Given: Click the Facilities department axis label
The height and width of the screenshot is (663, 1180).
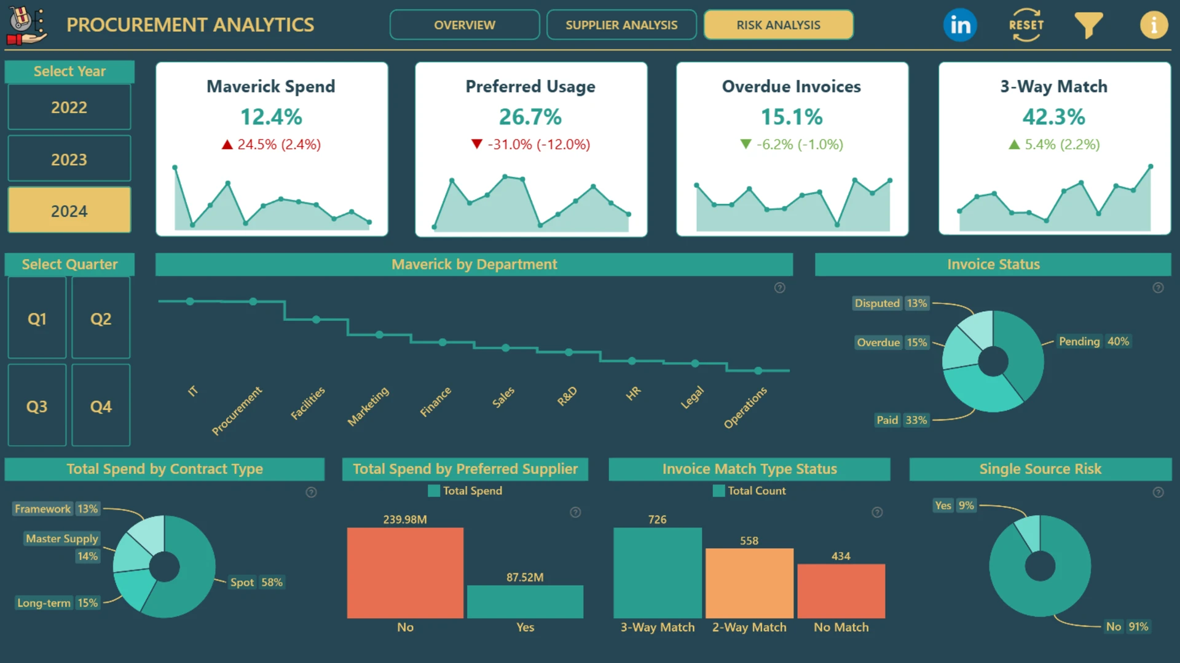Looking at the screenshot, I should (308, 403).
